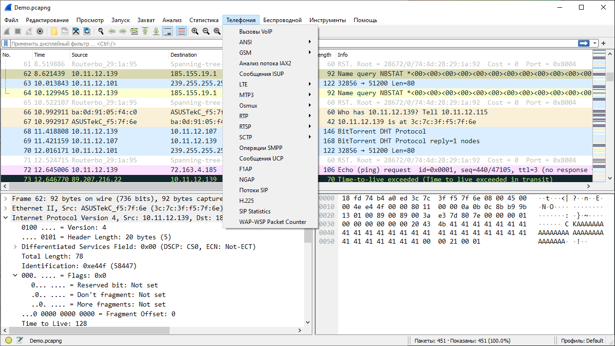Expand the Frame 62 tree node
Screen dimensions: 615x346
pos(5,198)
